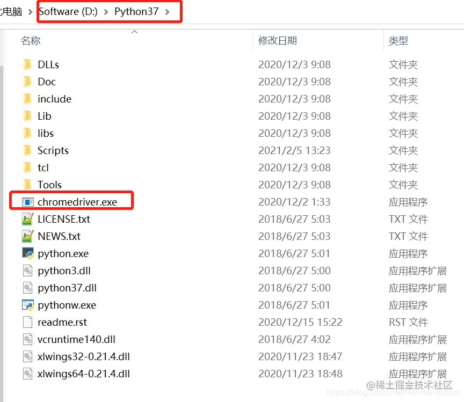This screenshot has width=464, height=402.
Task: Select the file name readme.rst
Action: click(x=62, y=322)
